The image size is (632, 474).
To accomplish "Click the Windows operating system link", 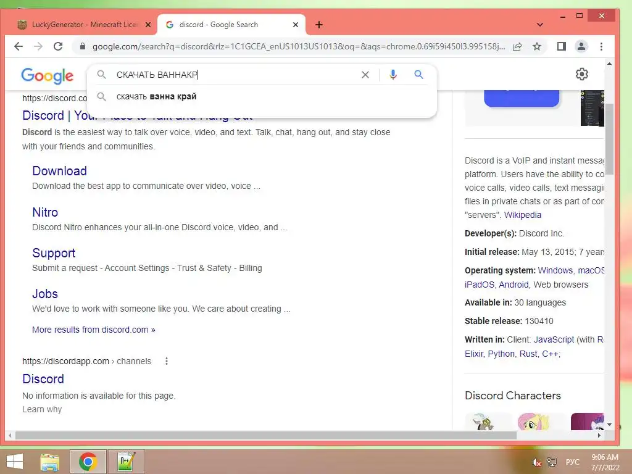I will (x=555, y=270).
